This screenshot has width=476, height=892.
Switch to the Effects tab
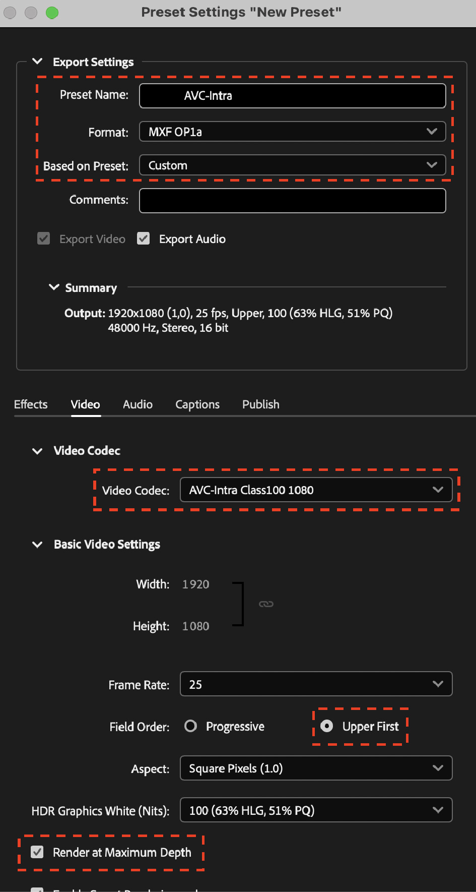(x=31, y=404)
